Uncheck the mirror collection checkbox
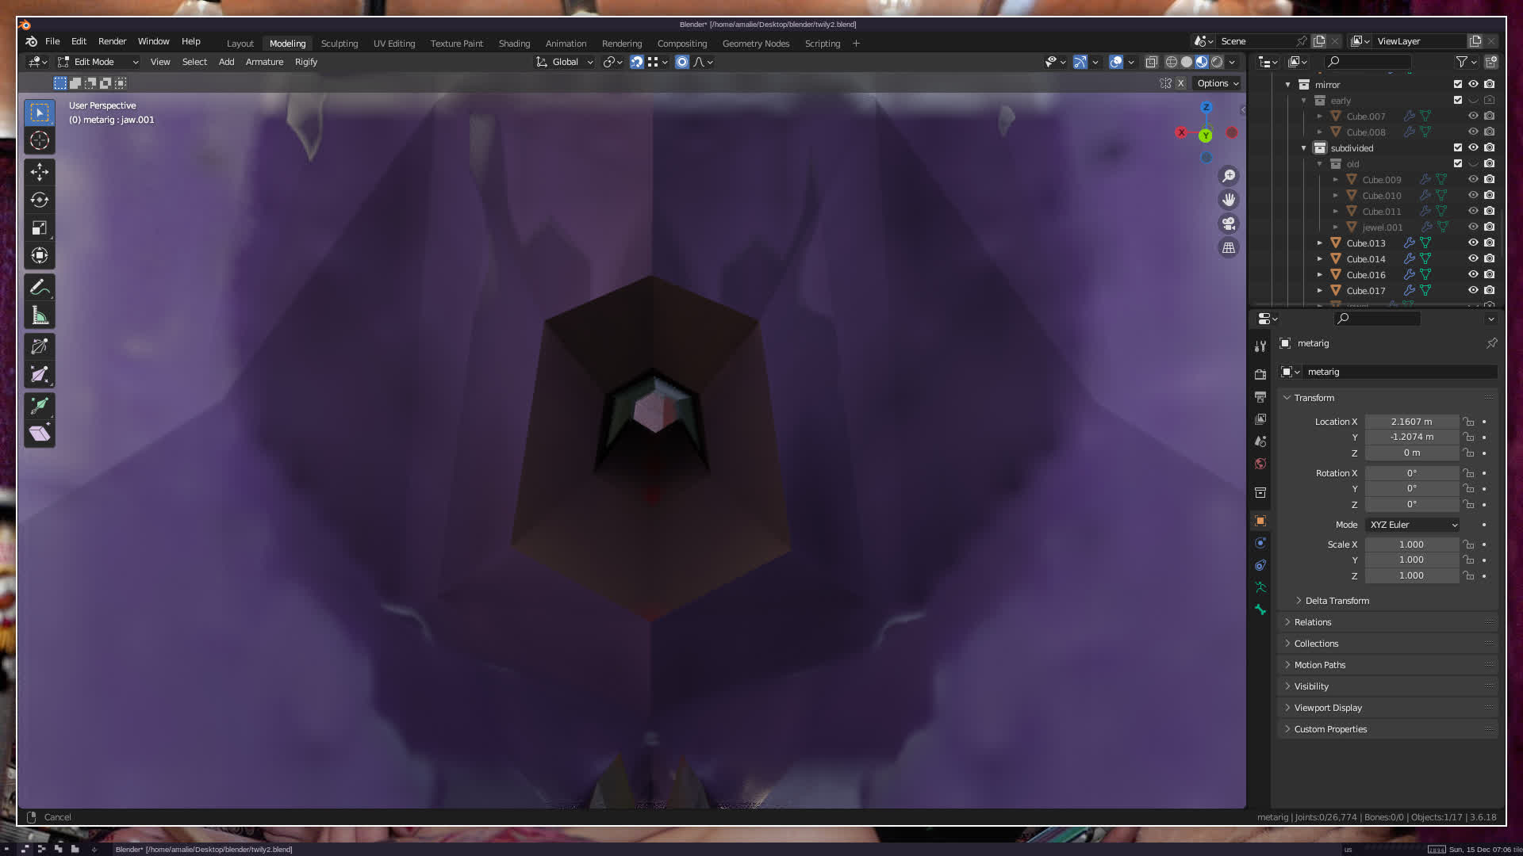Screen dimensions: 1523x856 coord(1458,84)
